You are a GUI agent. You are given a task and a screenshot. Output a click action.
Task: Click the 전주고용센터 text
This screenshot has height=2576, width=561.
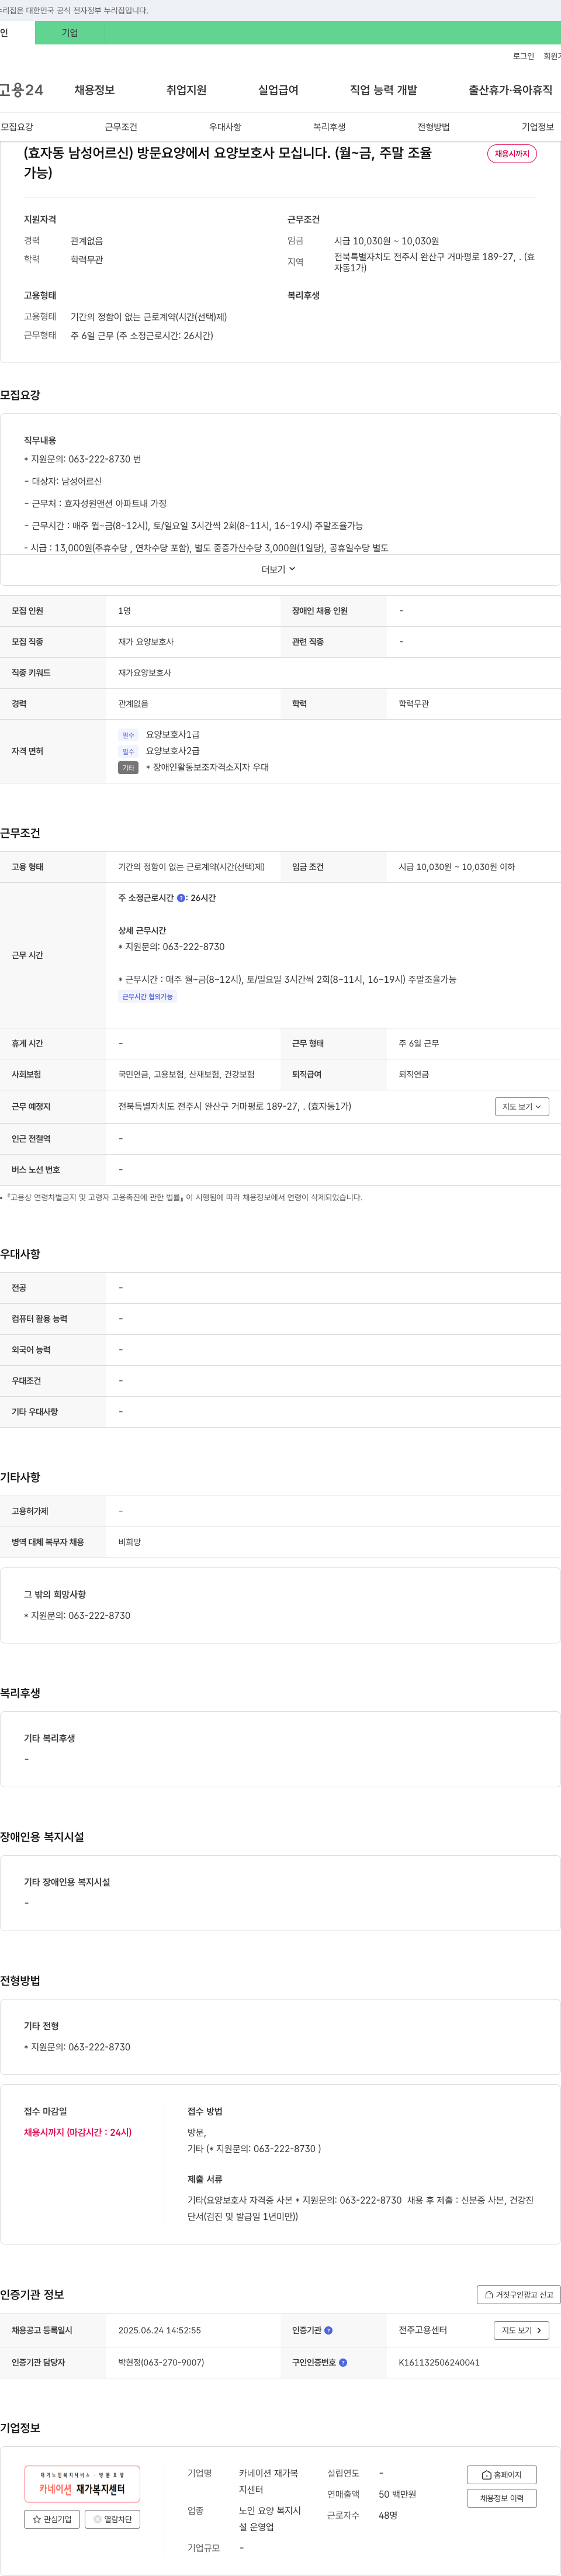(423, 2330)
